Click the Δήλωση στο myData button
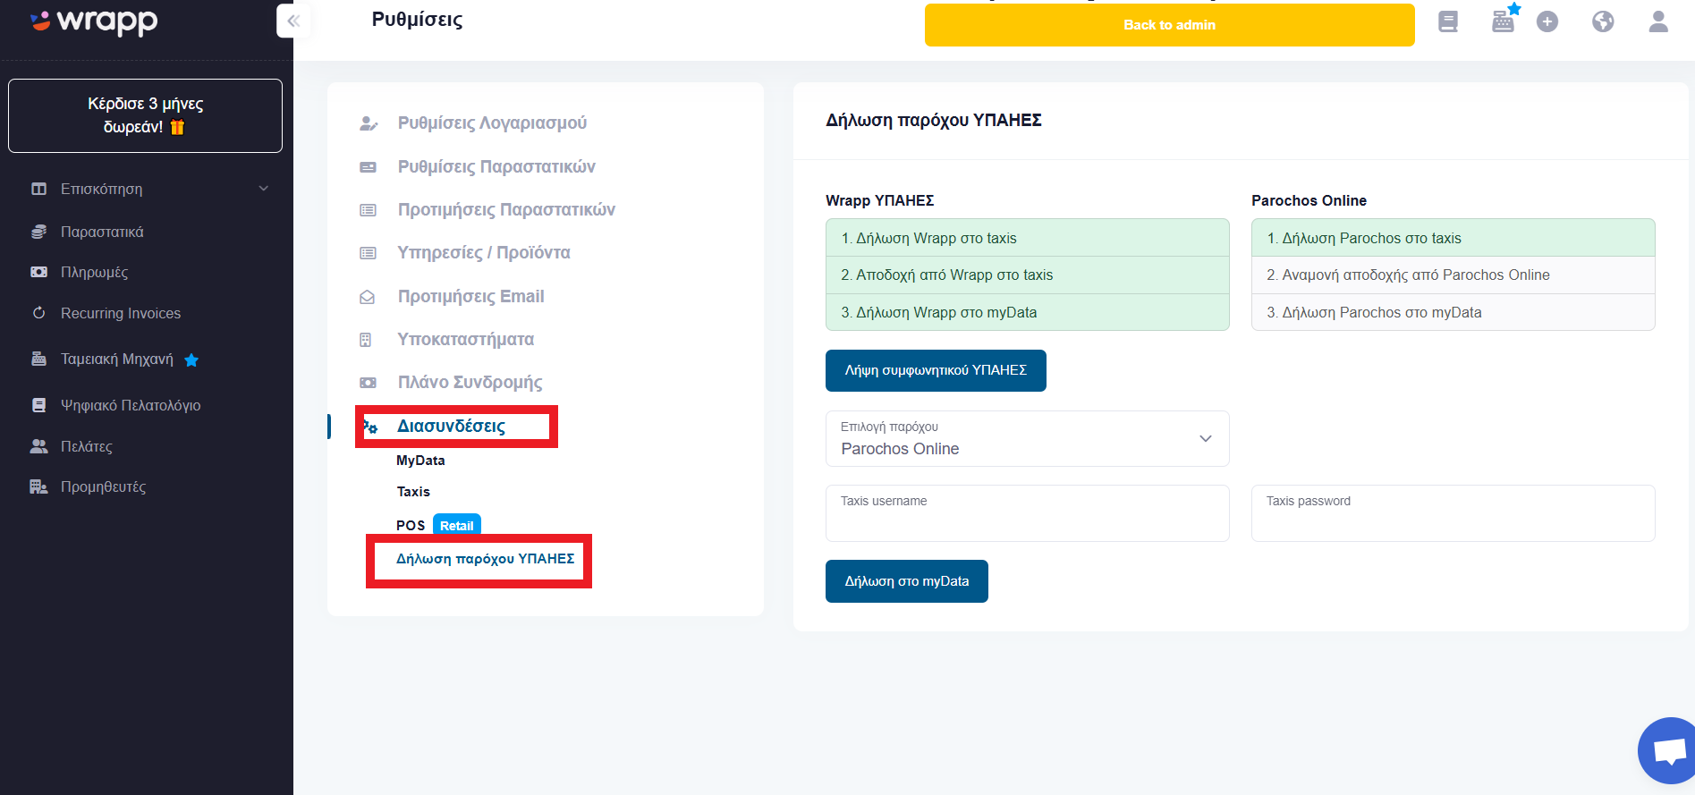Viewport: 1695px width, 795px height. click(907, 581)
